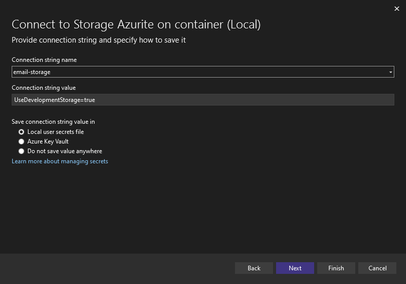
Task: Go Back to the previous step
Action: click(x=254, y=268)
